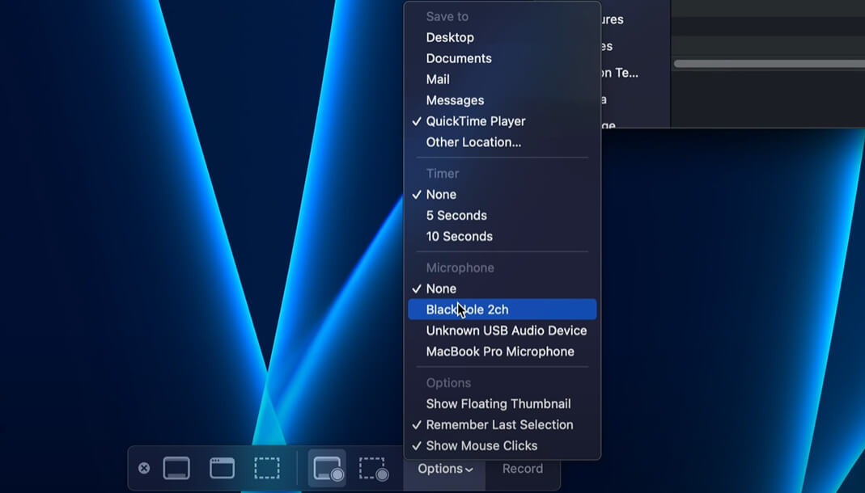Choose Documents as save location
Image resolution: width=865 pixels, height=493 pixels.
tap(459, 58)
